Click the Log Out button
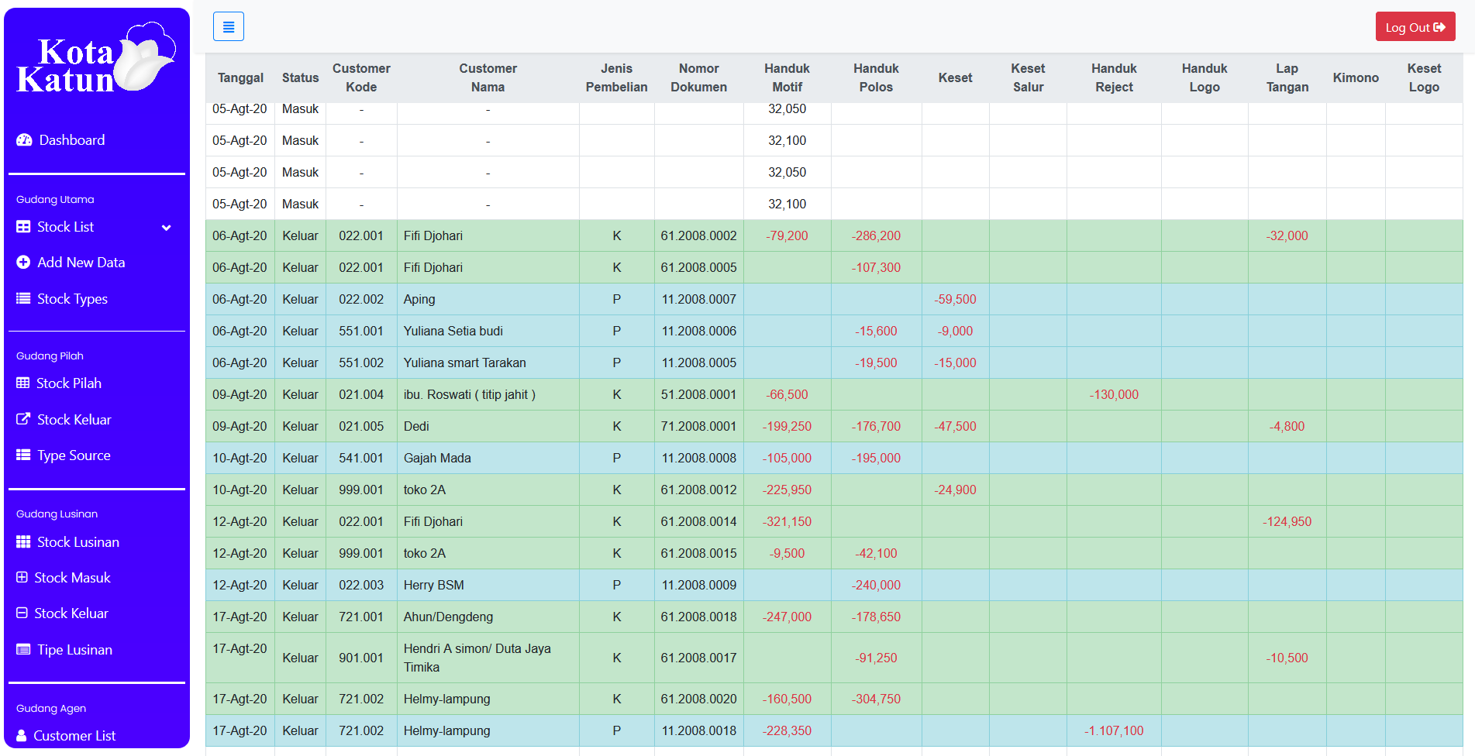 (1415, 27)
